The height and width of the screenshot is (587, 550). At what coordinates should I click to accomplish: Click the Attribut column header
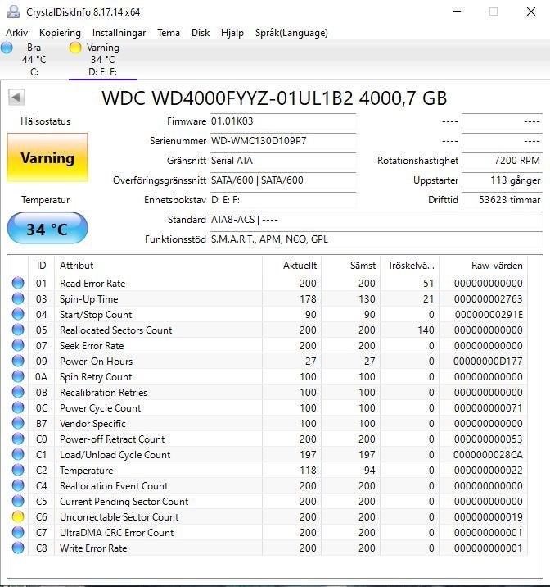159,266
